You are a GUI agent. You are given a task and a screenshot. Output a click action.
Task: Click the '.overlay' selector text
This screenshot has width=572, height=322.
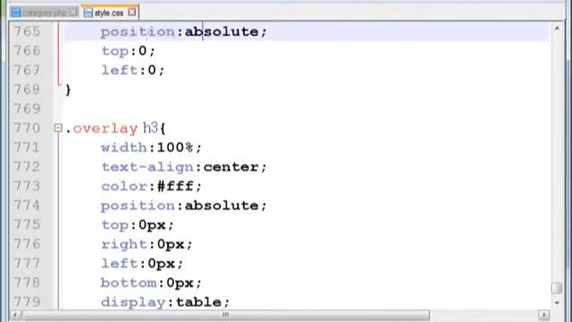(101, 129)
